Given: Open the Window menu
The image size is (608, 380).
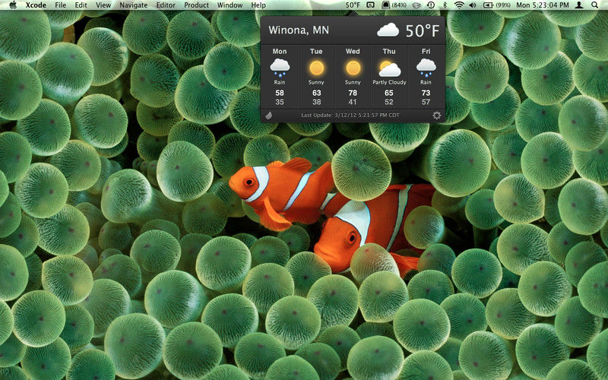Looking at the screenshot, I should pos(230,5).
